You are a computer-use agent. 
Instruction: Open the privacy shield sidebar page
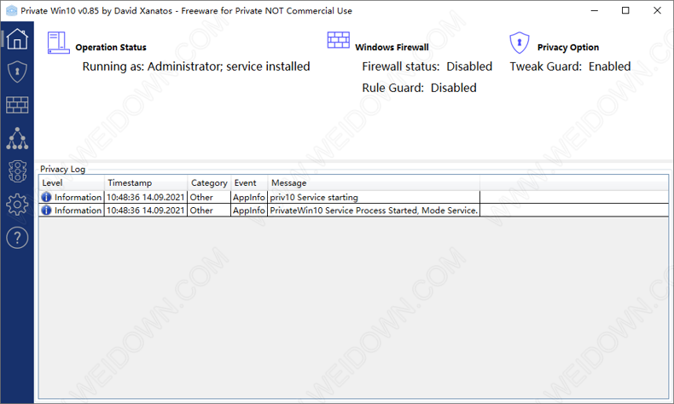click(17, 72)
